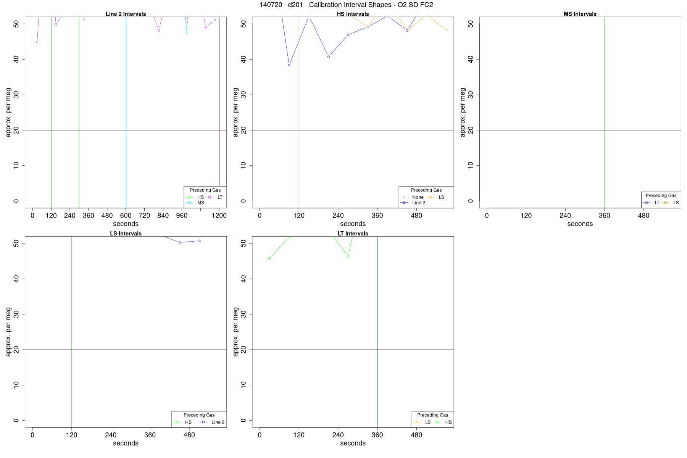Image resolution: width=687 pixels, height=458 pixels.
Task: Click the 'Line 2' legend entry in HS Intervals legend
Action: click(413, 203)
